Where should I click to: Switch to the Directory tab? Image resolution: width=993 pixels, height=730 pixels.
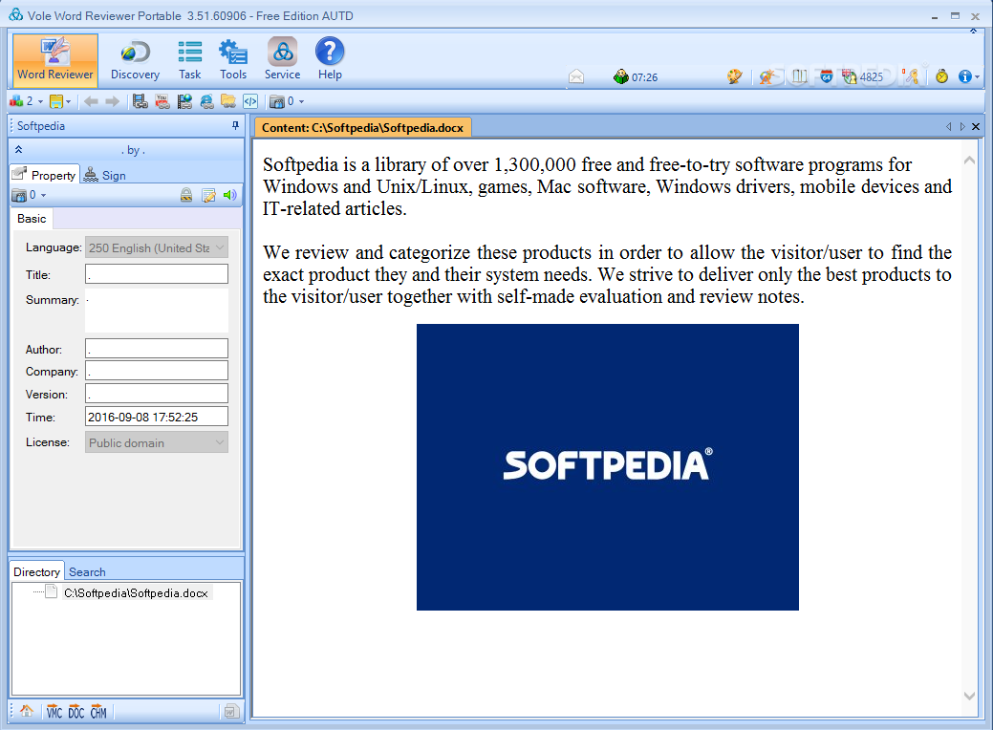click(36, 571)
